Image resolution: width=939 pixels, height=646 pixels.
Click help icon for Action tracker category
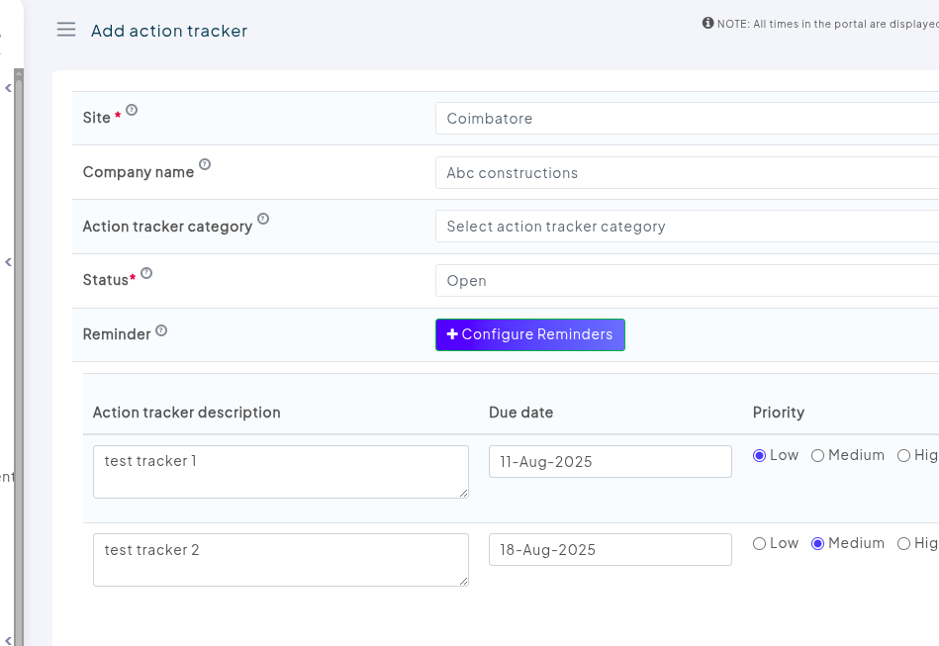[263, 219]
